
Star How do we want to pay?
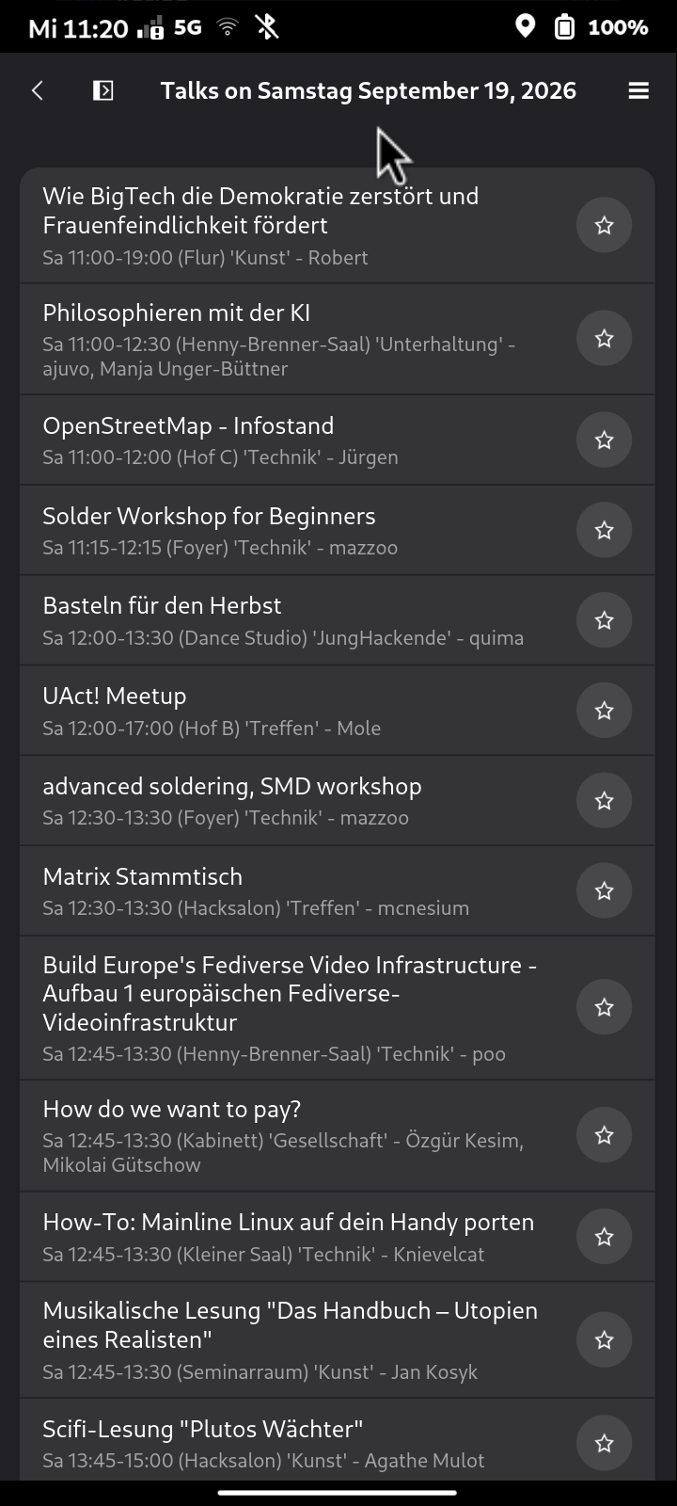click(x=604, y=1135)
